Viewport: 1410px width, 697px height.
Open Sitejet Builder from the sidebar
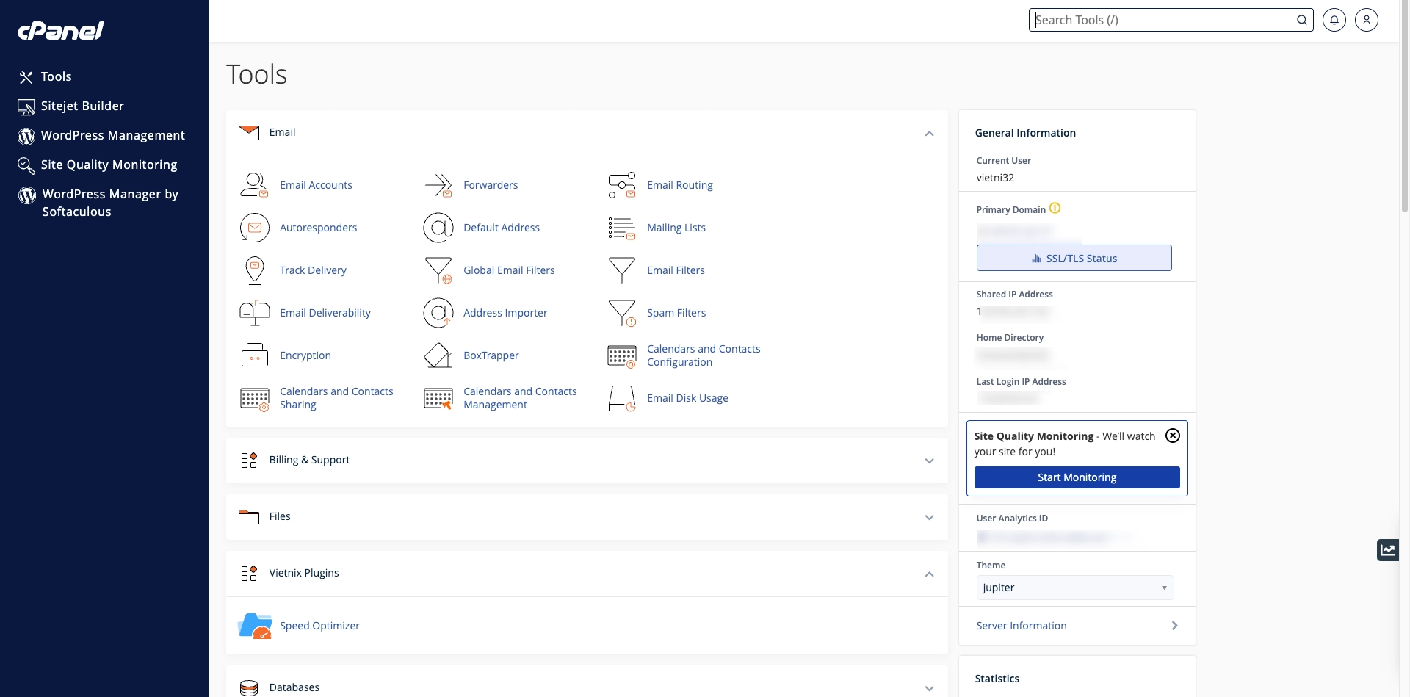click(82, 106)
